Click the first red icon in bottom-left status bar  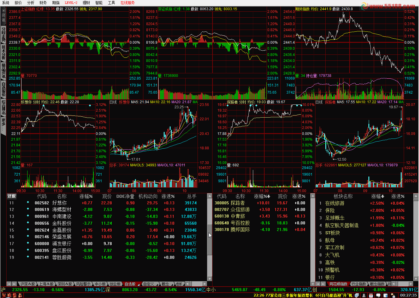point(4,296)
